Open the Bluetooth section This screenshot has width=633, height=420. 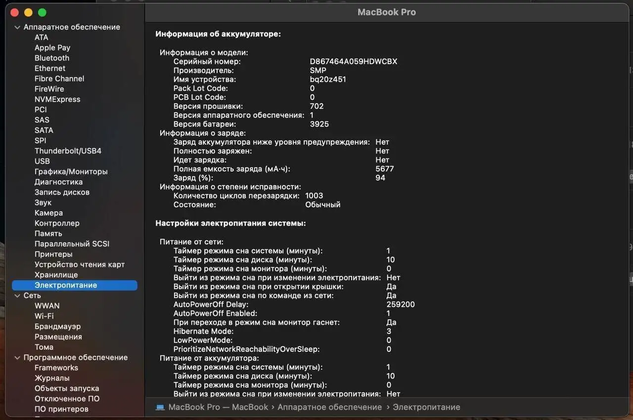tap(51, 58)
